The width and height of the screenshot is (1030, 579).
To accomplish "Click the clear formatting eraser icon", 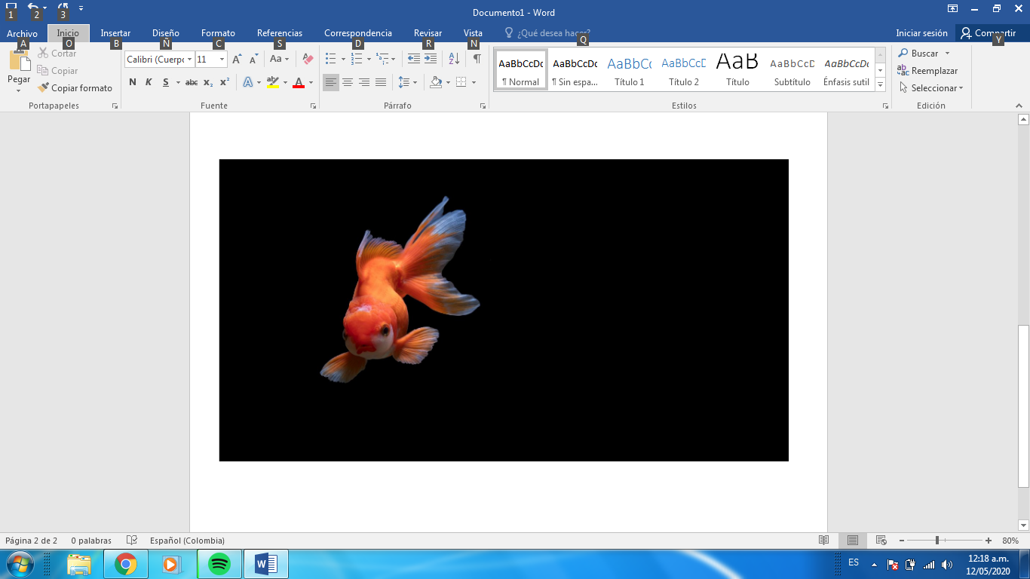I will [x=307, y=59].
